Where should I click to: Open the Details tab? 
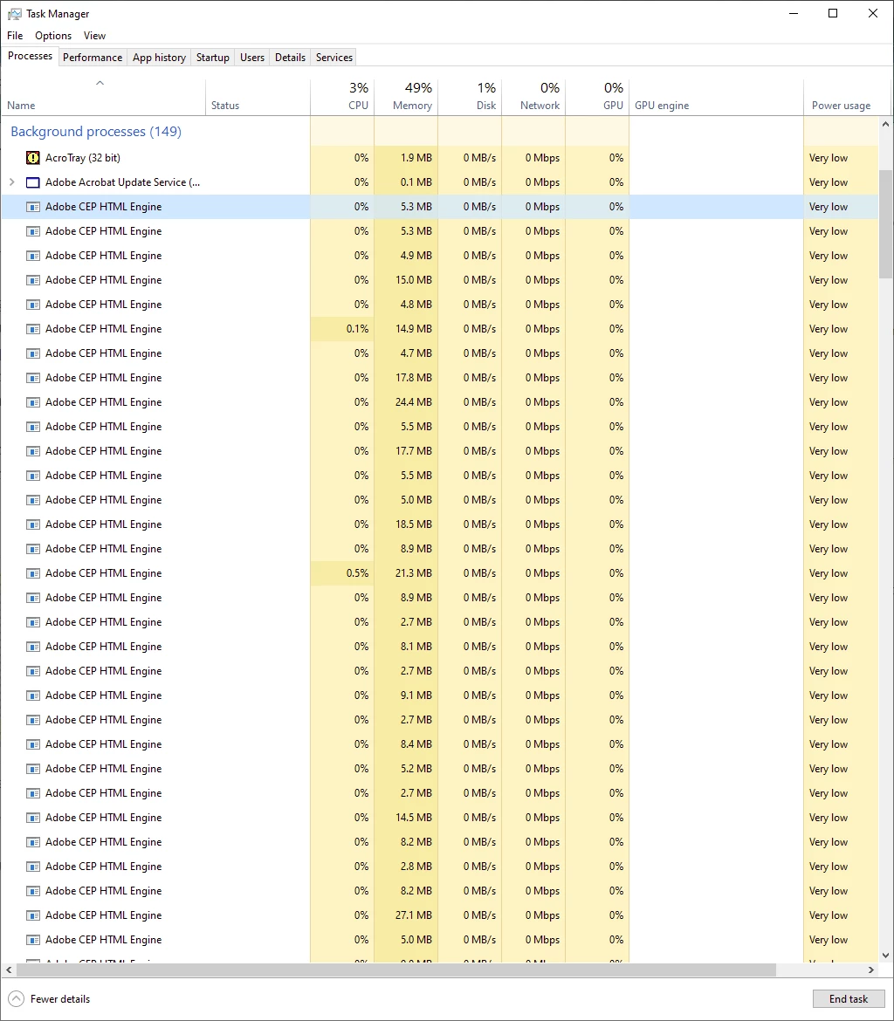290,58
